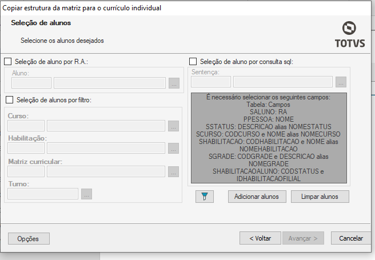Click the filter funnel icon button
This screenshot has width=375, height=260.
click(204, 197)
